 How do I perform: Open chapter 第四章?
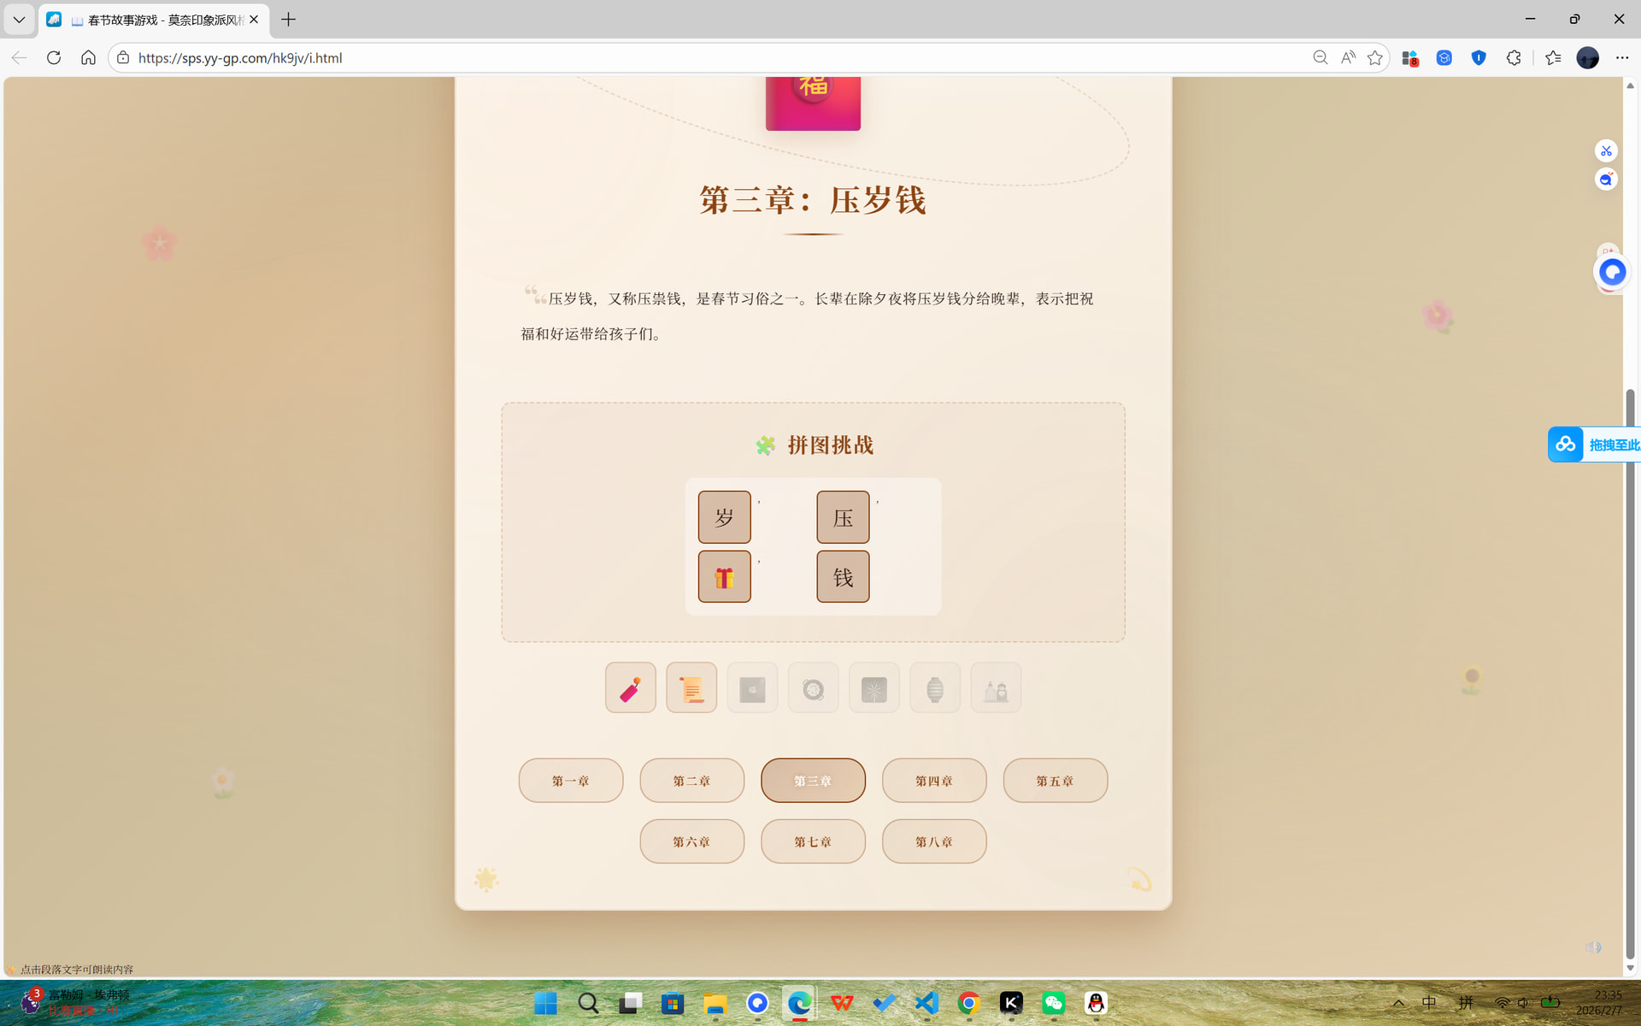934,781
